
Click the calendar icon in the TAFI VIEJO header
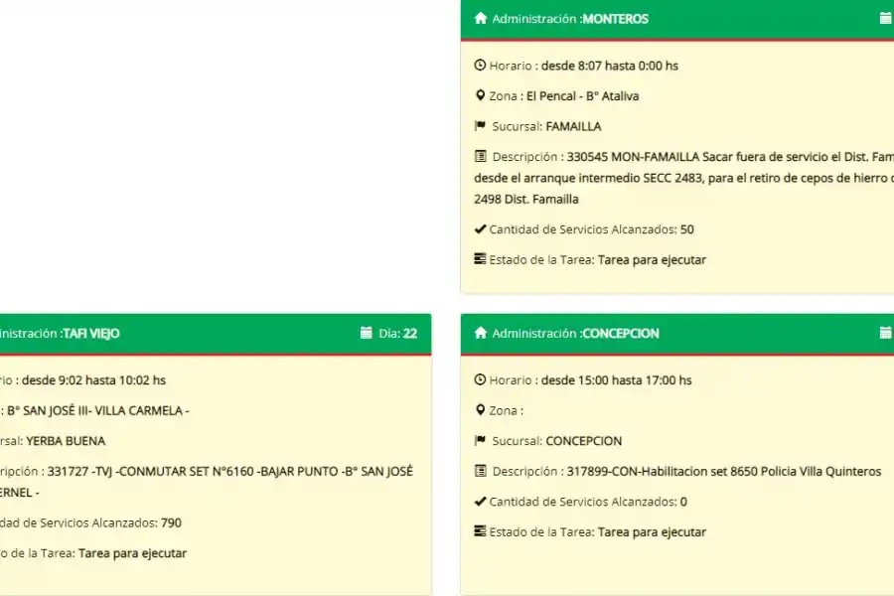(x=366, y=334)
